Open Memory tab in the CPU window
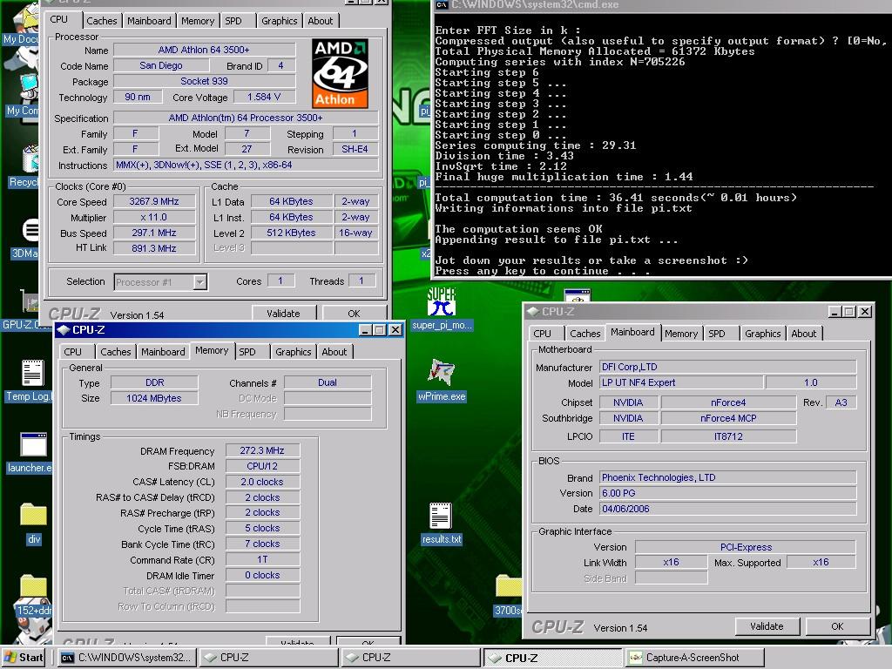Image resolution: width=892 pixels, height=669 pixels. pos(198,21)
